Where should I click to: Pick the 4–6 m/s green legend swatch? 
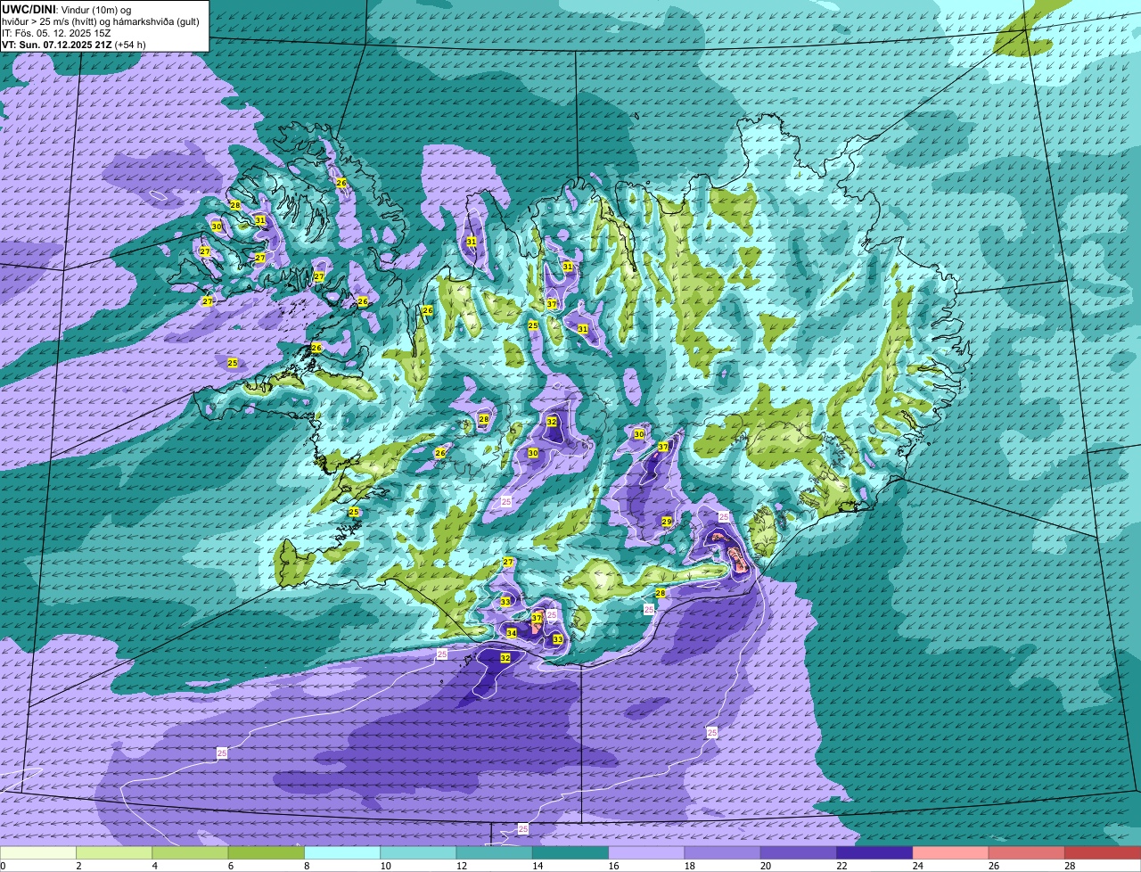click(x=191, y=852)
